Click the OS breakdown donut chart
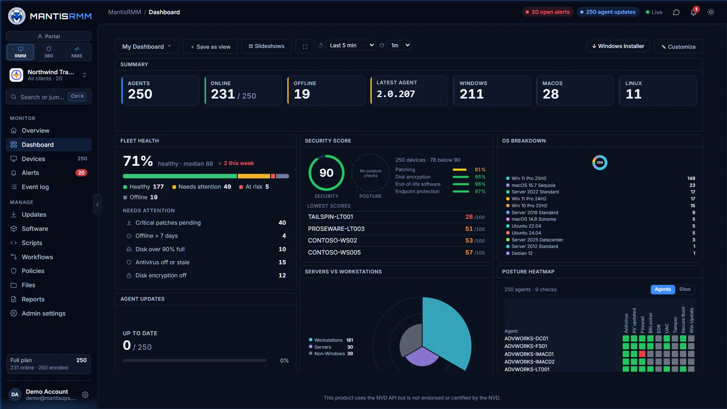This screenshot has width=727, height=409. (599, 163)
